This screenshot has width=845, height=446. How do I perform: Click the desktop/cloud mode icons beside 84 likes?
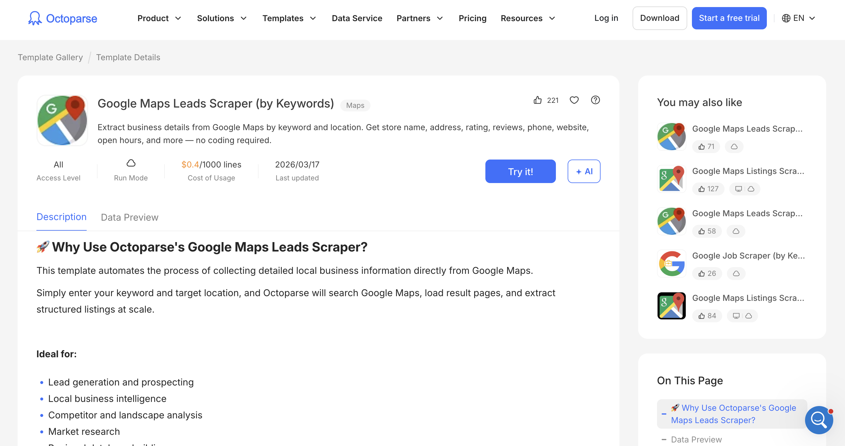[742, 316]
